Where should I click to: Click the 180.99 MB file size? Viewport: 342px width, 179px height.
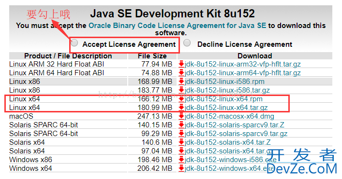click(155, 108)
